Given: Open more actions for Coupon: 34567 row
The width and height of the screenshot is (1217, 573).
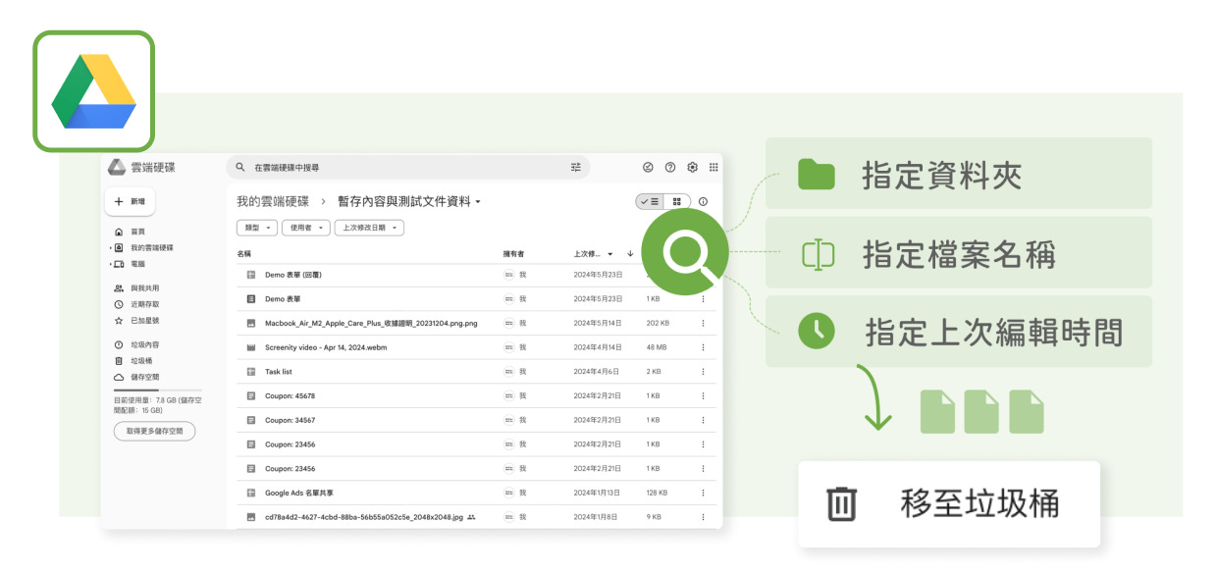Looking at the screenshot, I should (703, 420).
